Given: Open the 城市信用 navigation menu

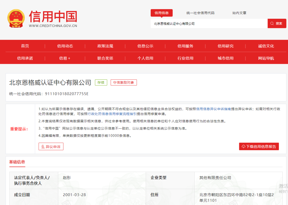Looking at the screenshot, I should pyautogui.click(x=226, y=58).
